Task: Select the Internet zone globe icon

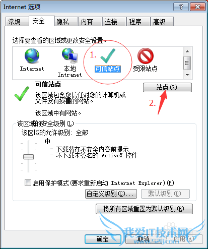Action: point(32,56)
